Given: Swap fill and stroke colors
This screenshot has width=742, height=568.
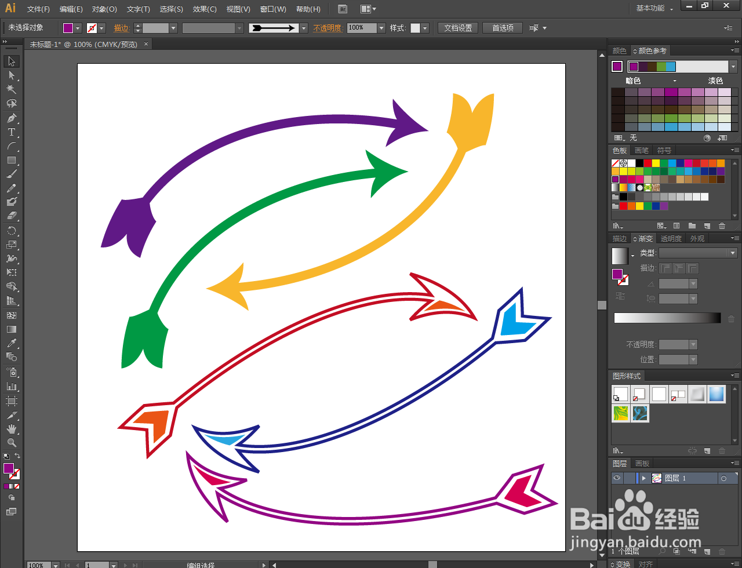Looking at the screenshot, I should [17, 457].
